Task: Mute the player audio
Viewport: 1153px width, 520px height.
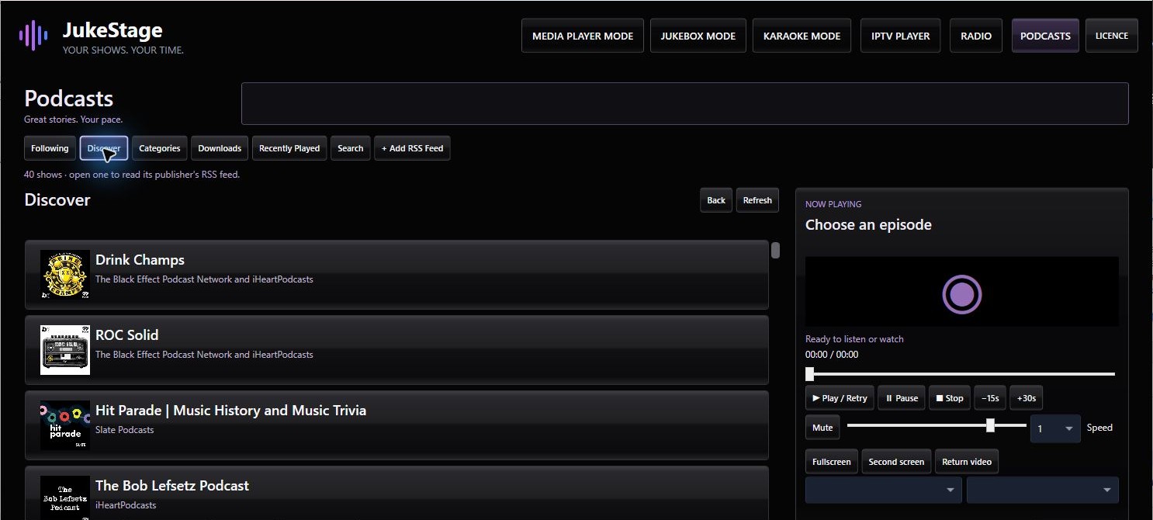Action: (822, 428)
